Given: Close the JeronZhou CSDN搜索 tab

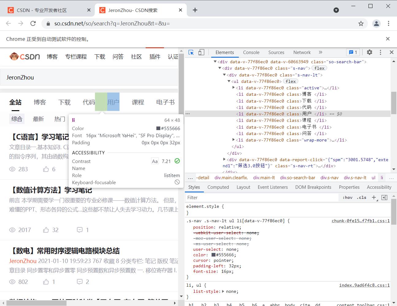Looking at the screenshot, I should tap(181, 10).
